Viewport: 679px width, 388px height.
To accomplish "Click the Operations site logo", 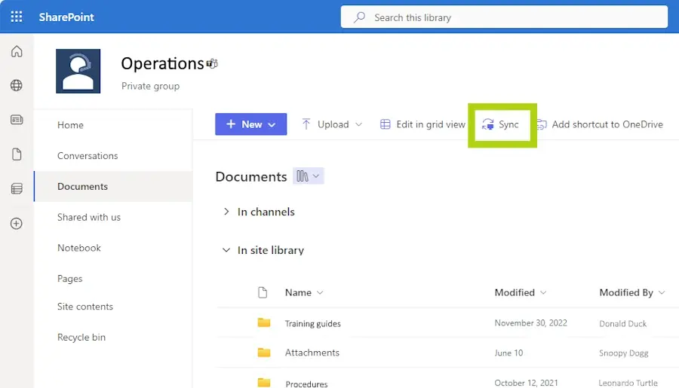I will click(x=78, y=72).
